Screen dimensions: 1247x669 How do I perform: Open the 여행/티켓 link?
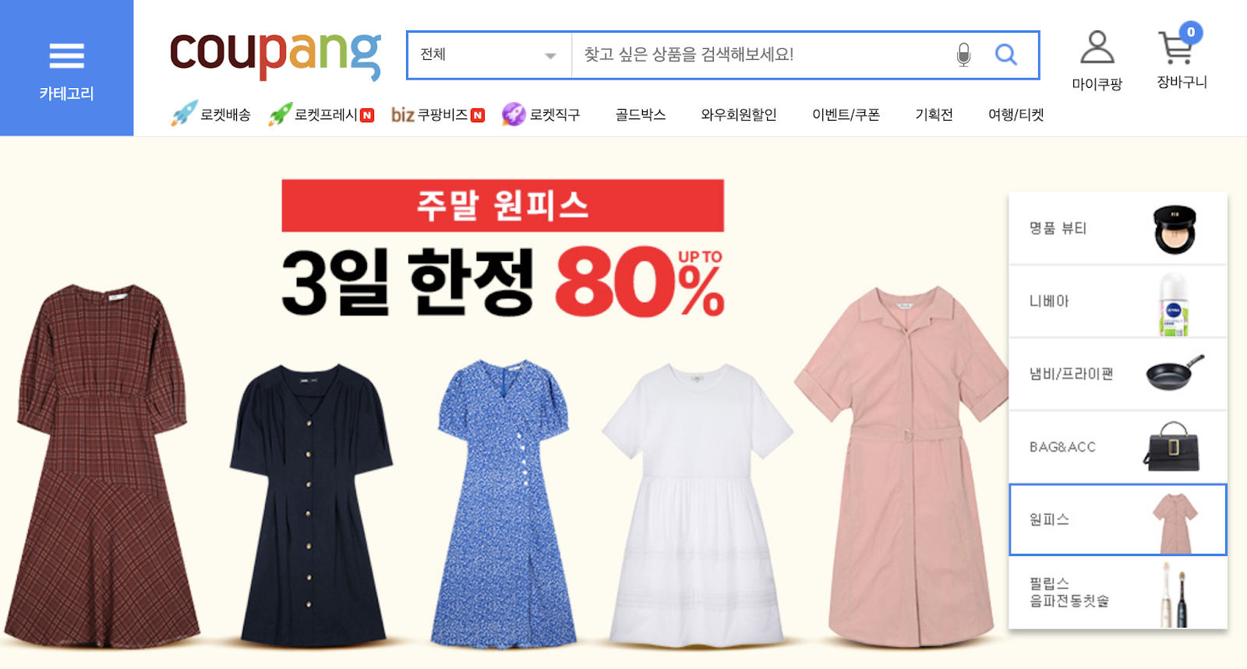coord(1016,114)
